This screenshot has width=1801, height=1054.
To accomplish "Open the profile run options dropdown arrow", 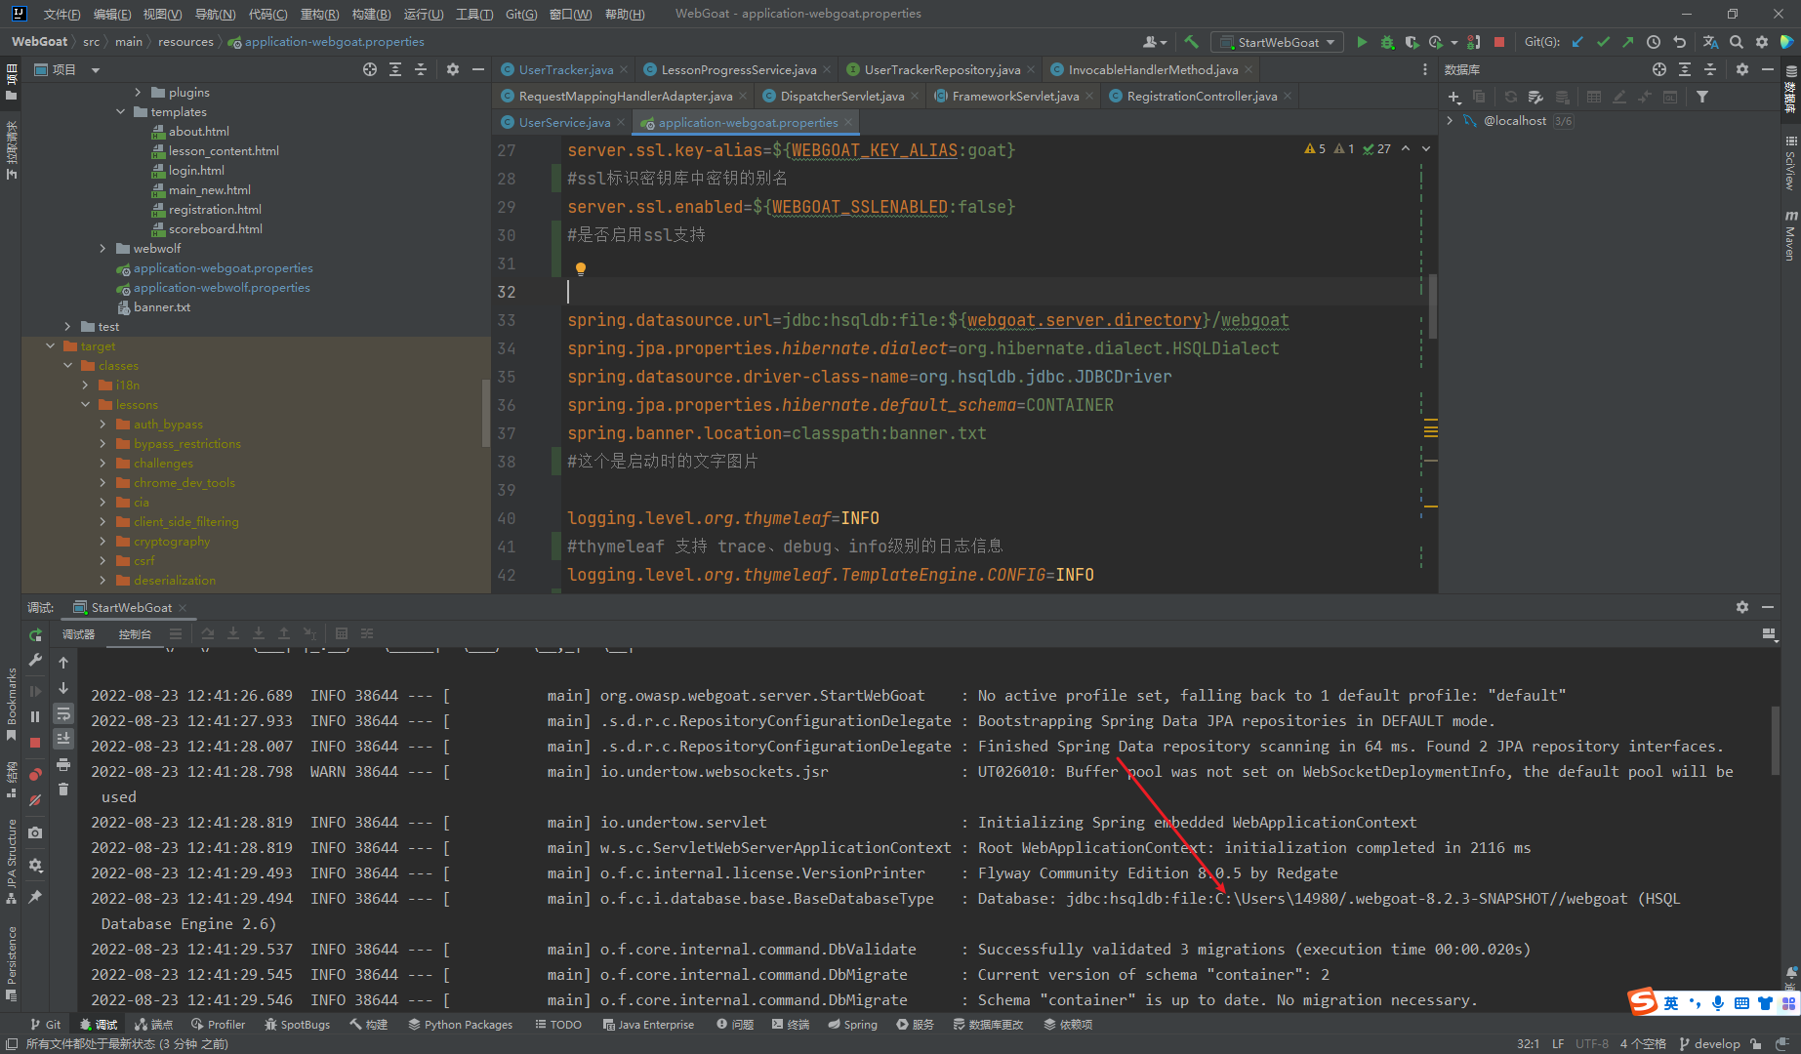I will (1453, 42).
